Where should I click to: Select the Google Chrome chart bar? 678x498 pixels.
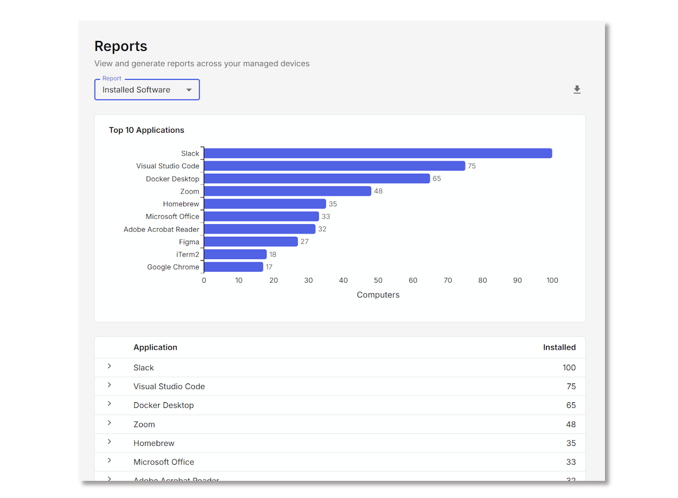tap(234, 267)
